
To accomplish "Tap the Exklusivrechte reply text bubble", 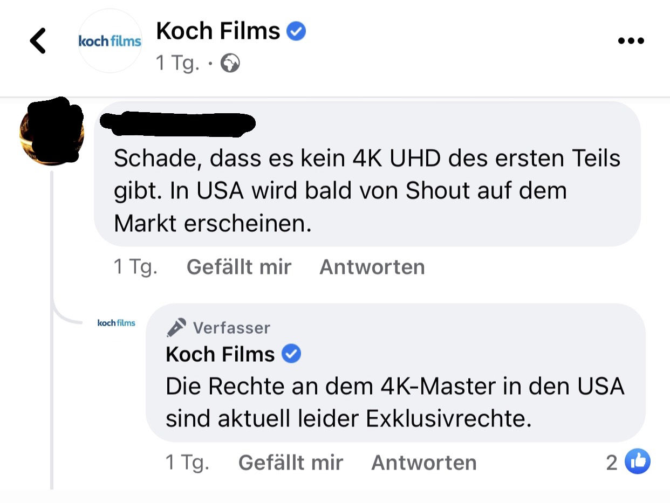I will pos(395,373).
